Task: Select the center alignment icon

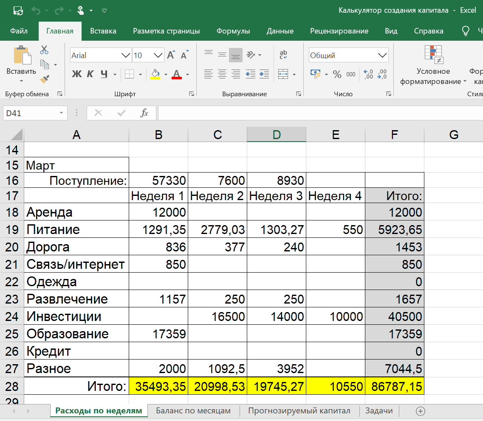Action: coord(222,74)
